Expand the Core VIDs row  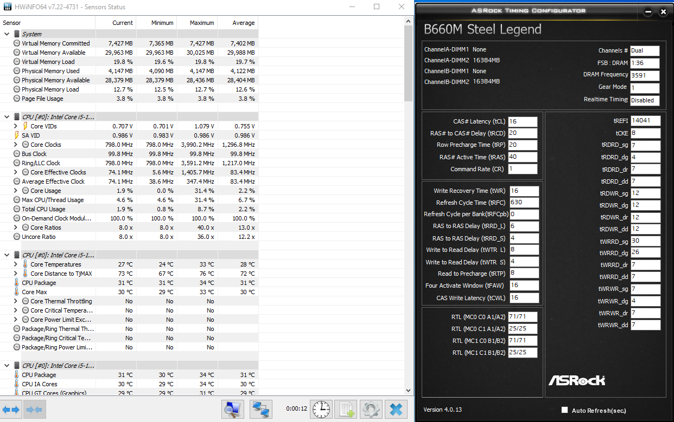pyautogui.click(x=16, y=126)
